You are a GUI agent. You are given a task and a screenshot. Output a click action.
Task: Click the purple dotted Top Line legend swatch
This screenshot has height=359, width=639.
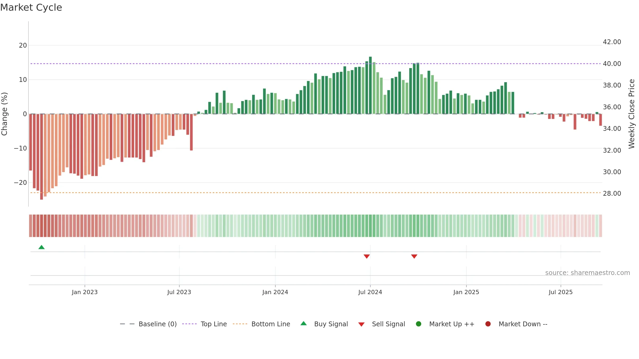click(x=189, y=324)
